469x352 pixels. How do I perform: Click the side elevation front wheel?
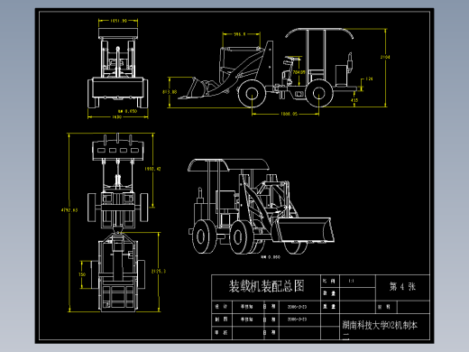click(x=252, y=94)
